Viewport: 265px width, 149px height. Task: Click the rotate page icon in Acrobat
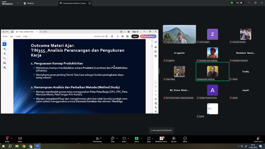pos(156,99)
